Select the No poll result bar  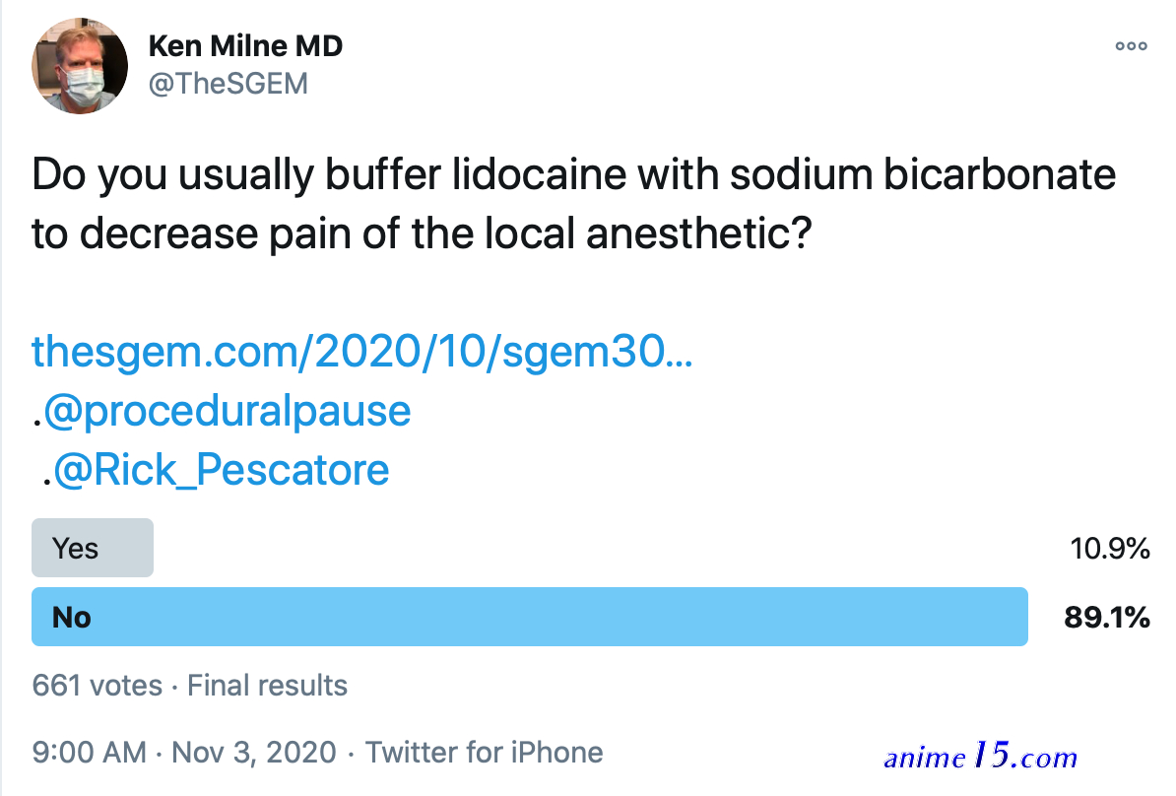pos(530,617)
